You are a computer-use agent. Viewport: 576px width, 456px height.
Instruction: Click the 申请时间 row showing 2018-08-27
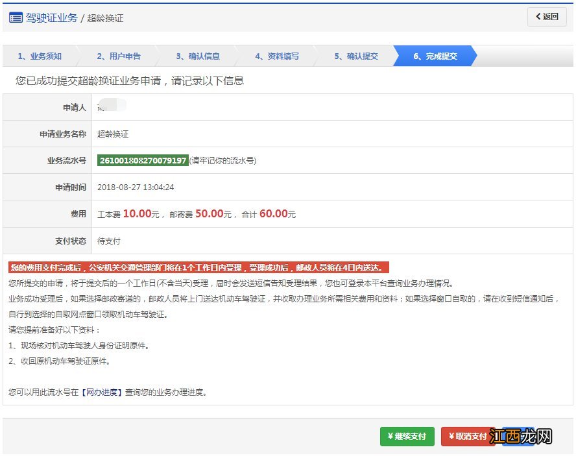(x=136, y=187)
